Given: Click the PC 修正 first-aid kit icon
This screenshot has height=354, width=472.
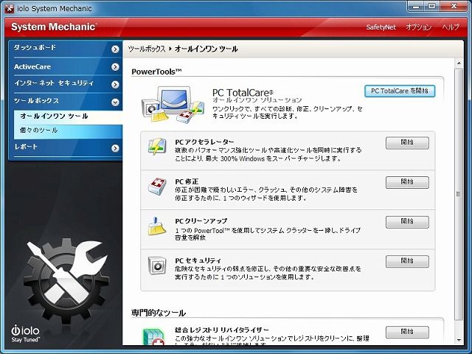Looking at the screenshot, I should [157, 186].
